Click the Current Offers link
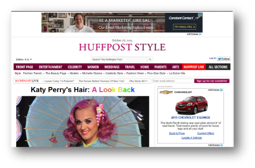This screenshot has width=255, height=168. pyautogui.click(x=205, y=133)
